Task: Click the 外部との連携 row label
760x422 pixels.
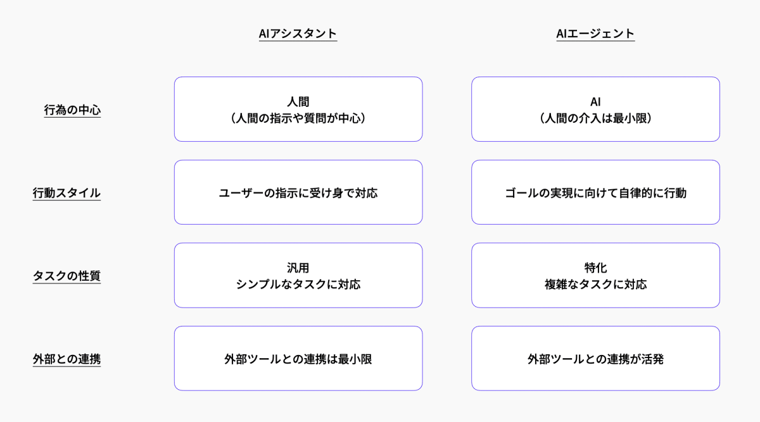Action: 66,359
